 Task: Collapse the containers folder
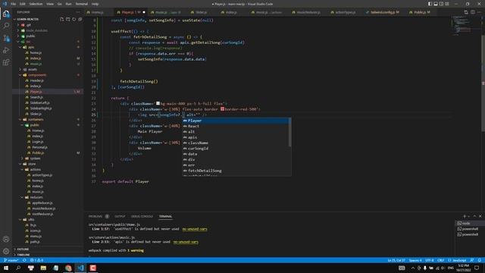click(x=36, y=120)
